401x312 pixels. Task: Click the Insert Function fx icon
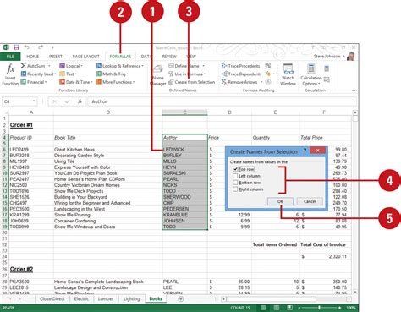[x=10, y=68]
